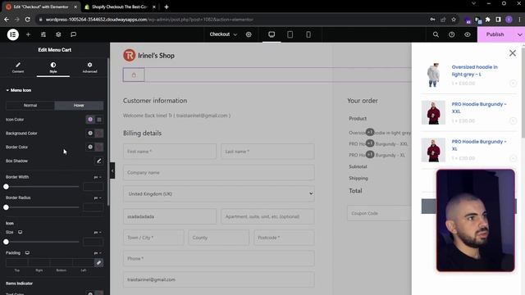Switch to Mobile responsive view
Screen dimensions: 525x295
pos(308,34)
